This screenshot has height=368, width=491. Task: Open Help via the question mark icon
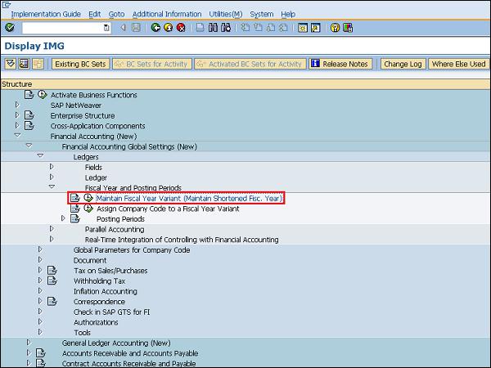(x=335, y=28)
